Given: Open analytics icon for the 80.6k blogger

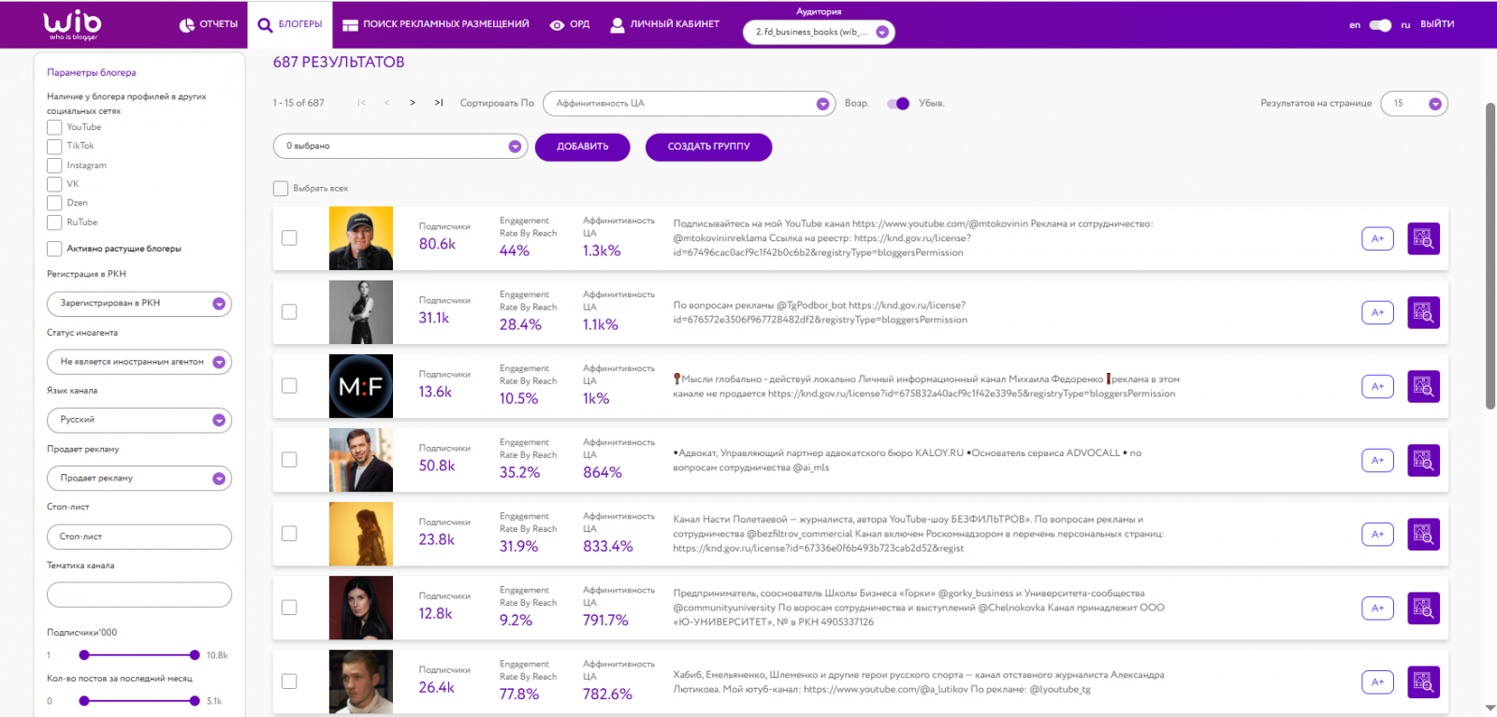Looking at the screenshot, I should pyautogui.click(x=1423, y=239).
